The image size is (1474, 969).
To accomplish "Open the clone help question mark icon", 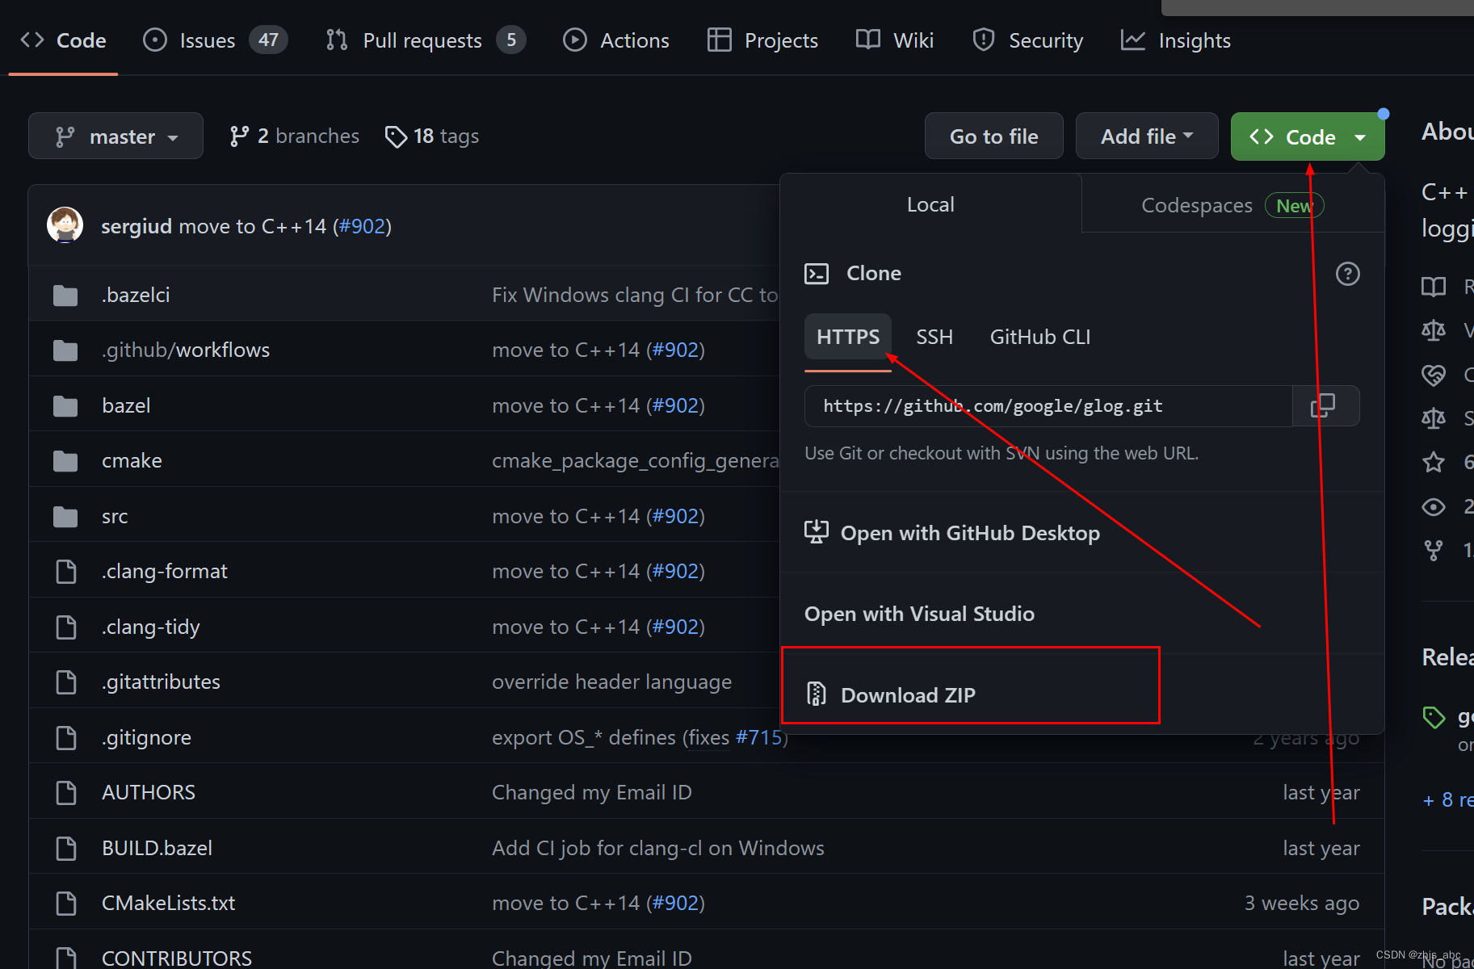I will click(x=1347, y=274).
